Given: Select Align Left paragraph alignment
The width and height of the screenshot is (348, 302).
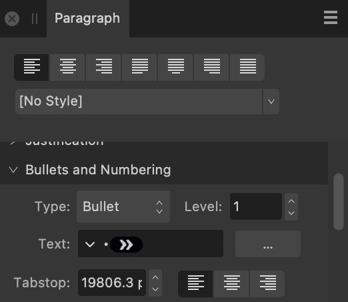Looking at the screenshot, I should tap(31, 67).
